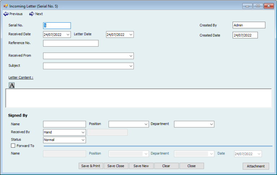This screenshot has width=277, height=175.
Task: Click the Created Date field
Action: click(x=245, y=35)
